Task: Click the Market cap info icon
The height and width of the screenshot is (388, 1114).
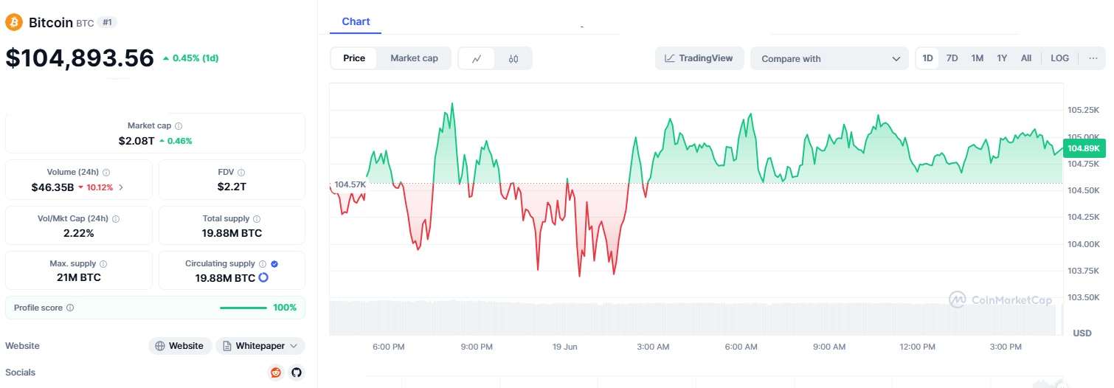Action: [x=179, y=126]
